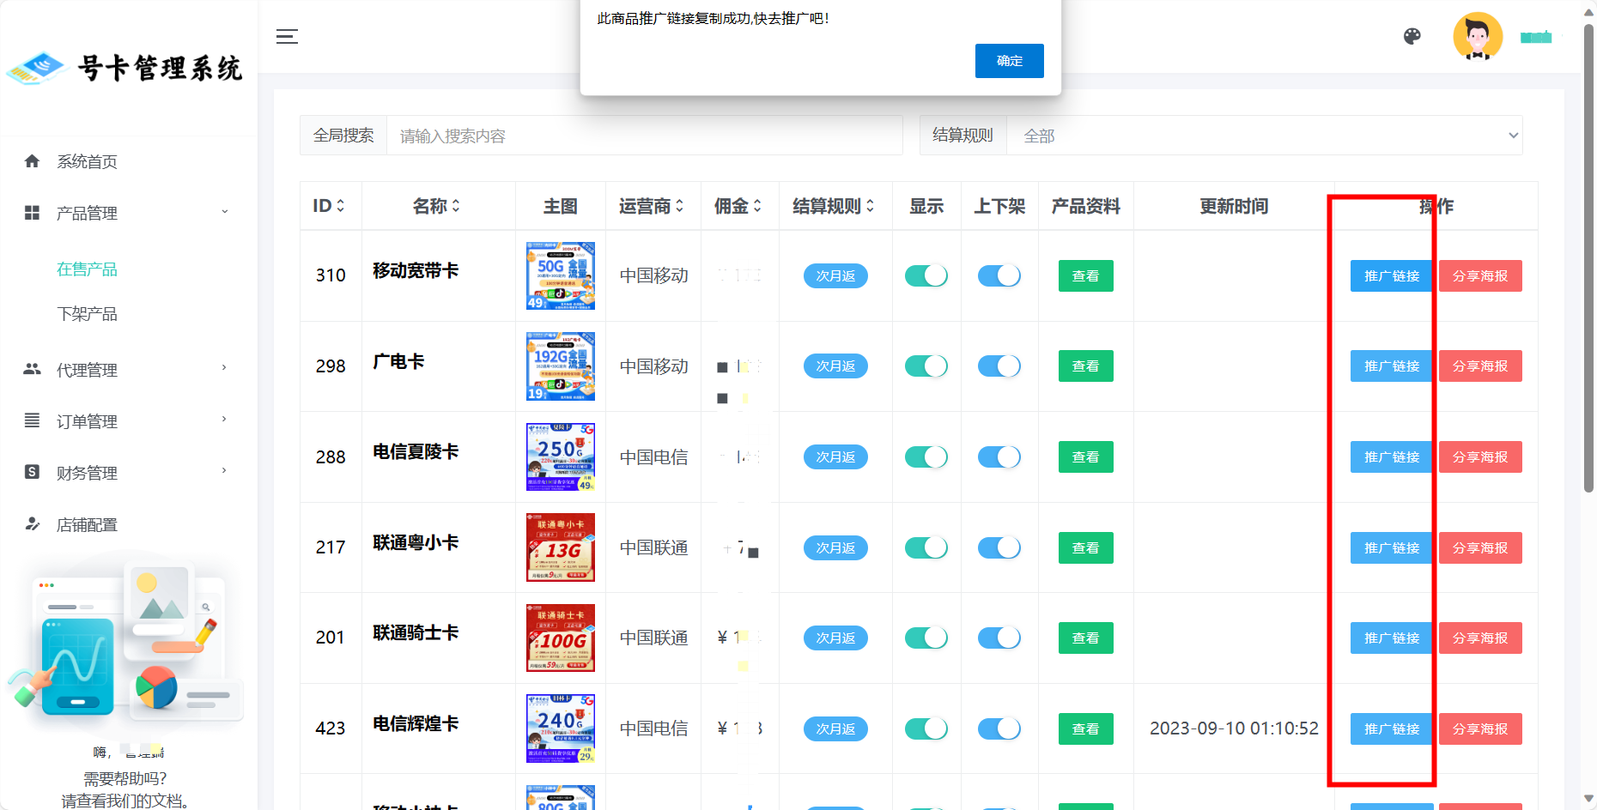1597x810 pixels.
Task: Sort table by ID column arrows
Action: click(340, 206)
